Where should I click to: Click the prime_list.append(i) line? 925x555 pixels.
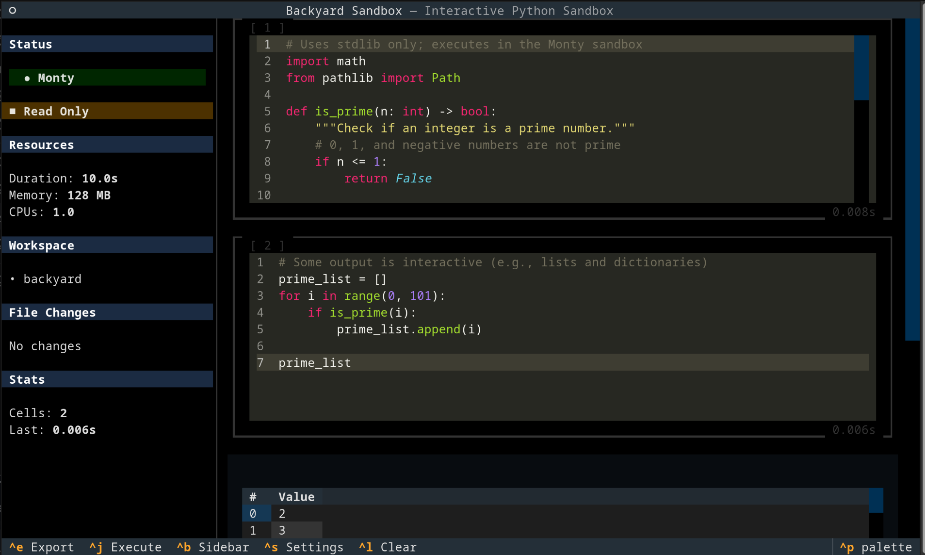[x=409, y=329]
